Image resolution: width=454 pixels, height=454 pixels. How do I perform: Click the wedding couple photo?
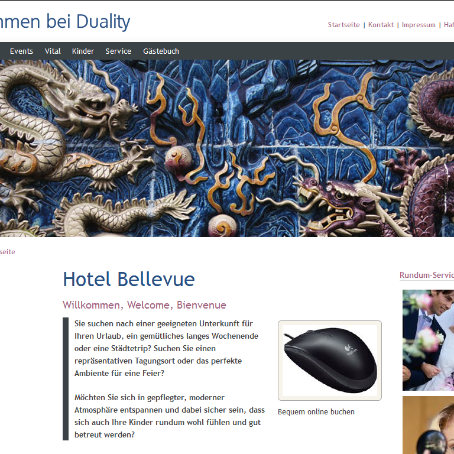click(428, 340)
